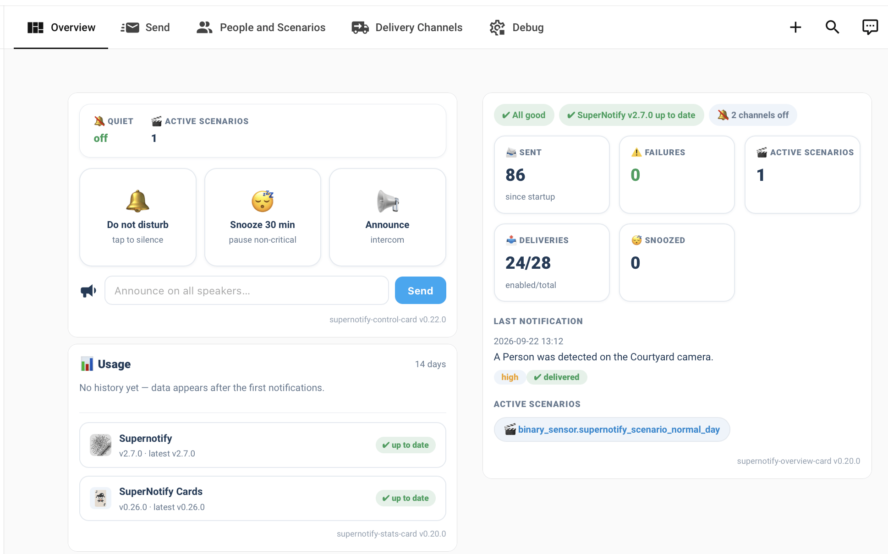Open the Overview tab
The height and width of the screenshot is (554, 888).
[61, 27]
